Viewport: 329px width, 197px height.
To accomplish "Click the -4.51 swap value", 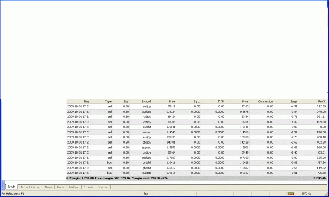I will [x=294, y=106].
